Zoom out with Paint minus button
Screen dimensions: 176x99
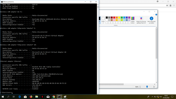pos(140,87)
